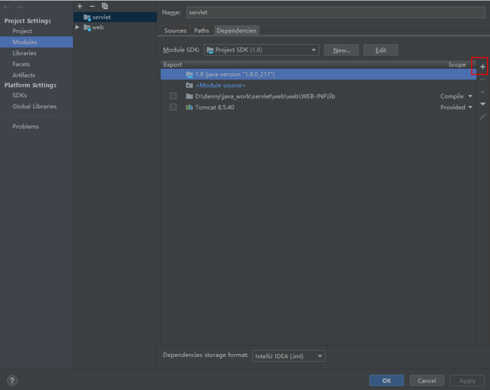The image size is (490, 390).
Task: Select the 1.8 java version dependency row
Action: point(318,74)
